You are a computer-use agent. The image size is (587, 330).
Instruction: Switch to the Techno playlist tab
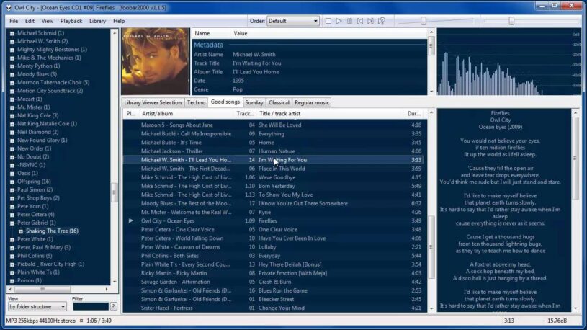[196, 102]
